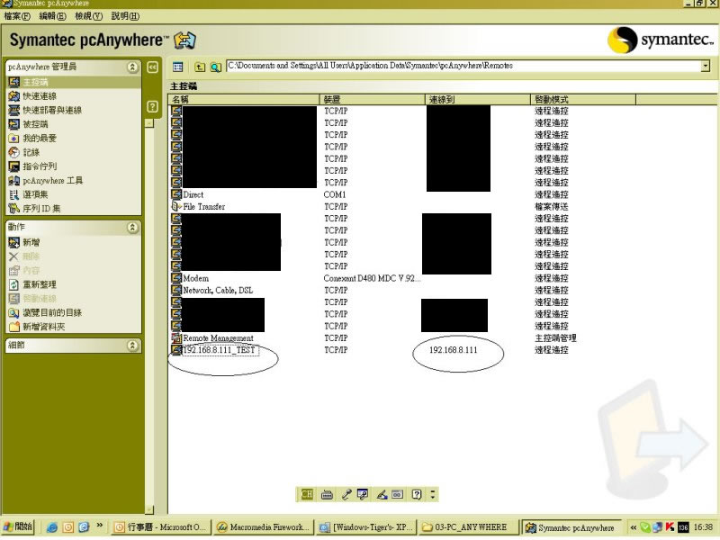The width and height of the screenshot is (720, 540).
Task: Open the IME bar options arrows
Action: [433, 494]
